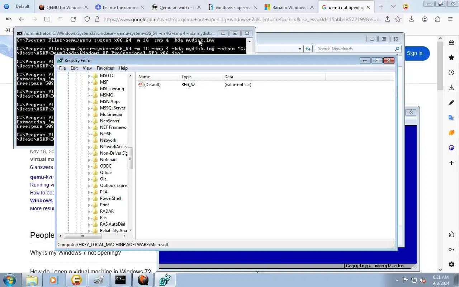This screenshot has width=459, height=287.
Task: Expand the MSDTC registry key
Action: (x=89, y=76)
